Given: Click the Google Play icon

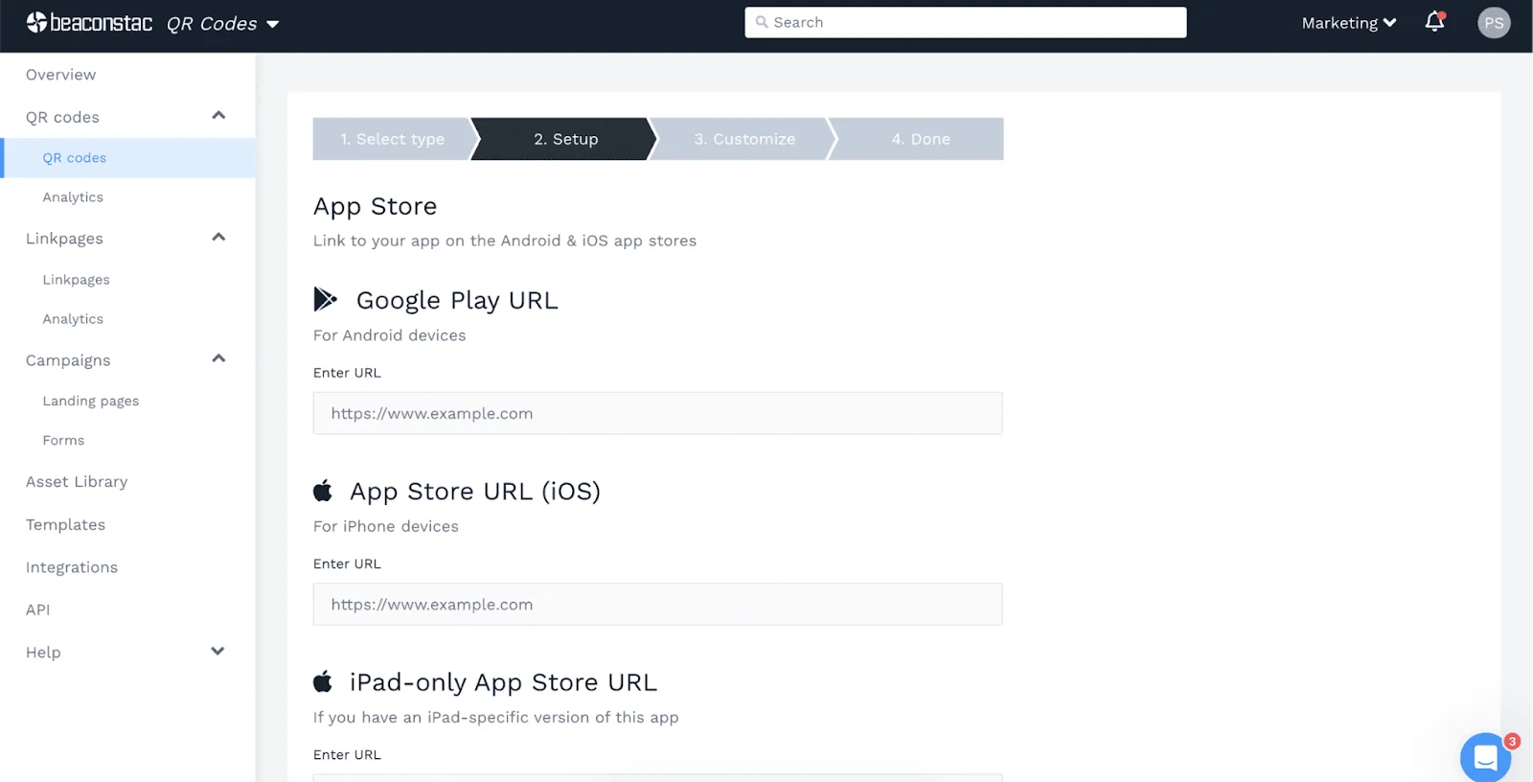Looking at the screenshot, I should 325,300.
